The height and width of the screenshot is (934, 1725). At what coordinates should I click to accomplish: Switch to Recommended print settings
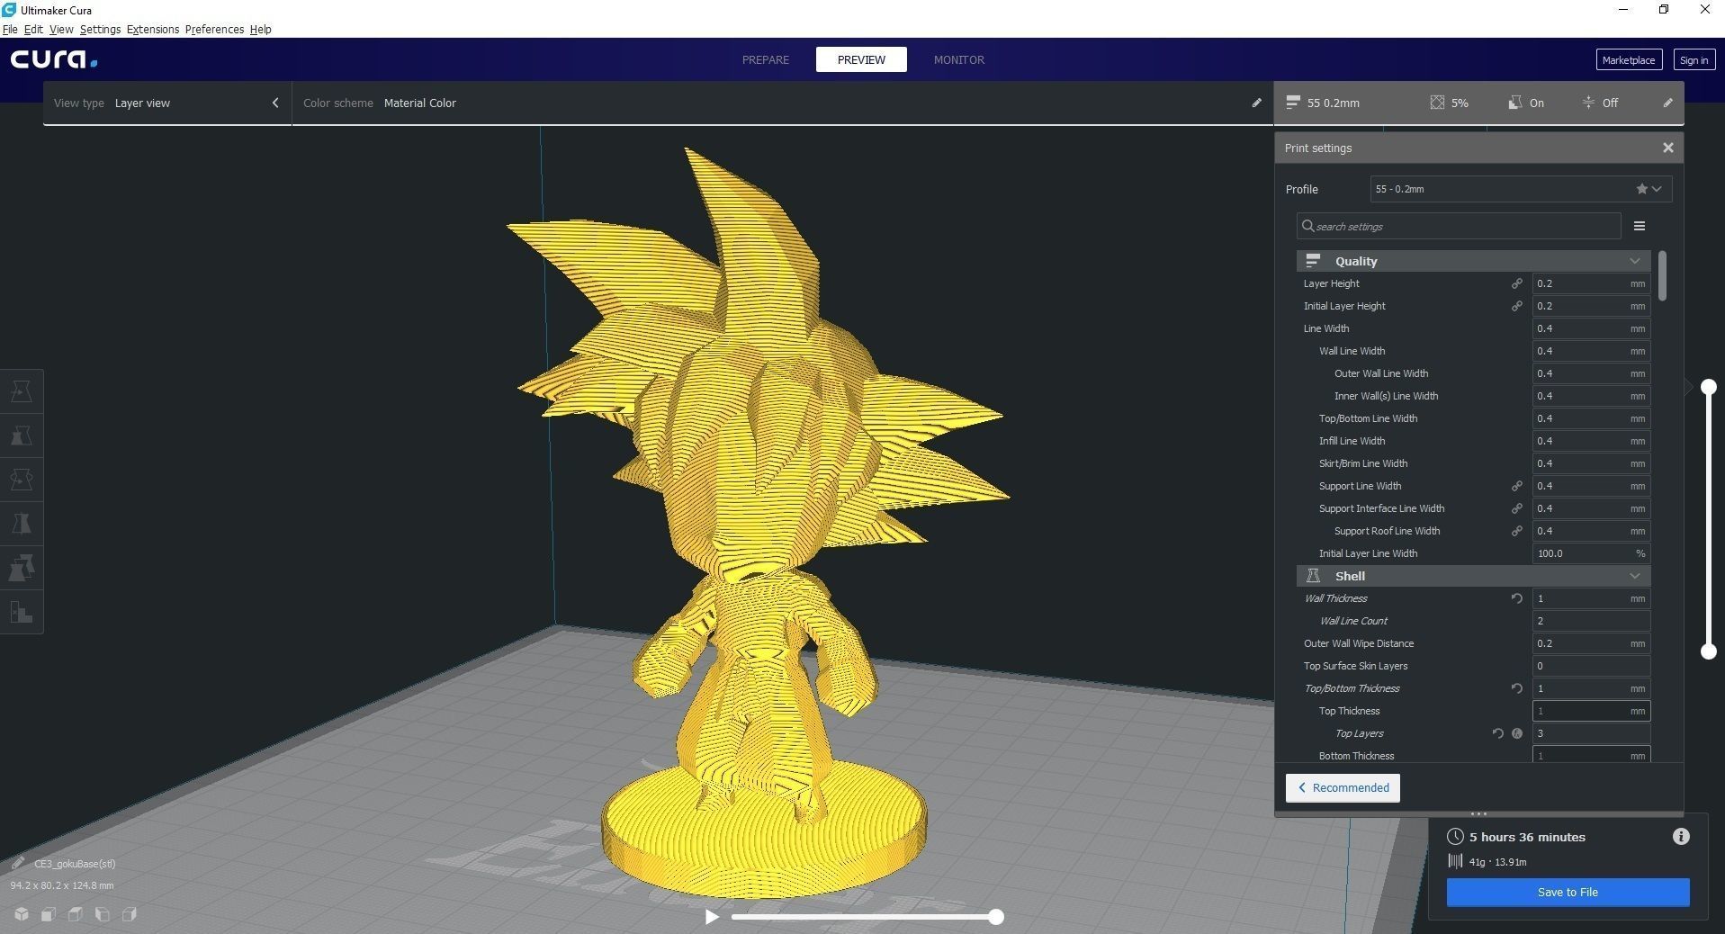(1343, 787)
